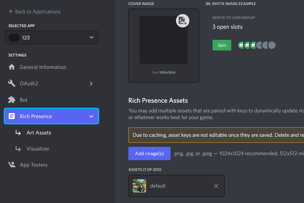Click the last gray empty slot circle
The height and width of the screenshot is (203, 304).
tap(272, 45)
